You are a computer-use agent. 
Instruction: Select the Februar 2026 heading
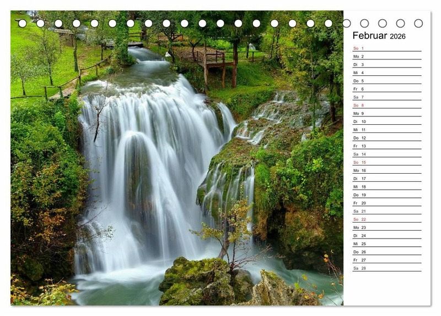(379, 36)
